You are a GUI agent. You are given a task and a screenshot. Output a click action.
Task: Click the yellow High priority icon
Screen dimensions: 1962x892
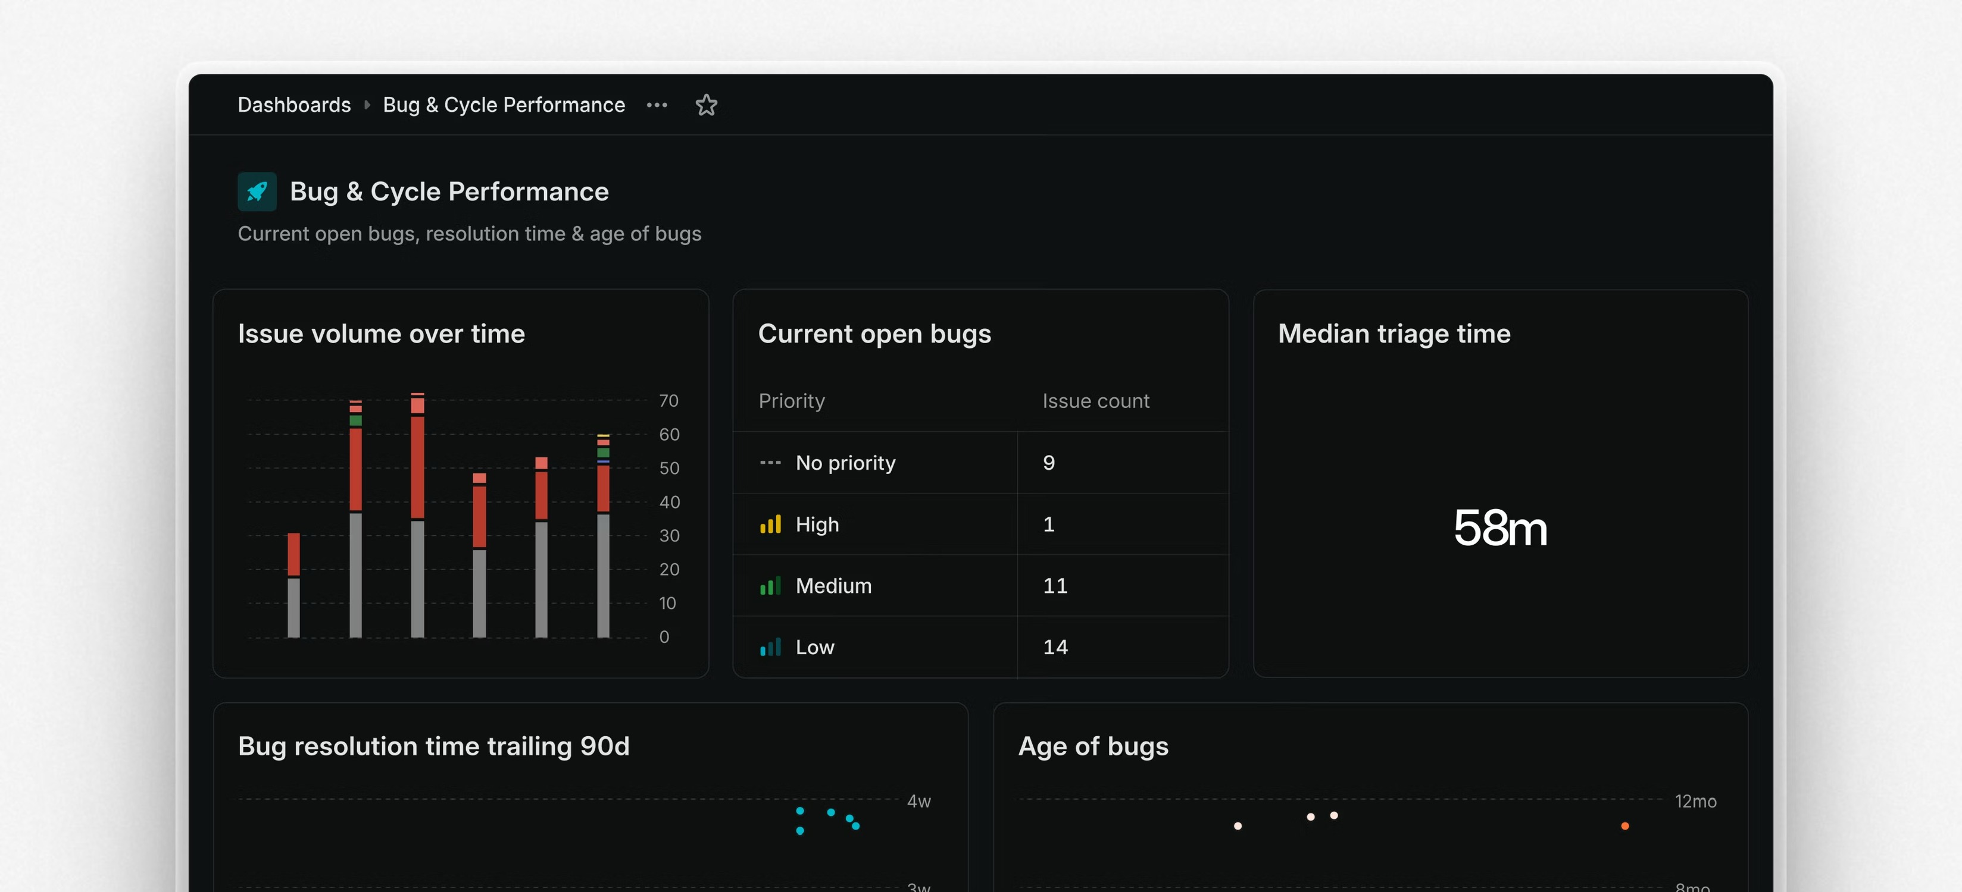tap(770, 524)
